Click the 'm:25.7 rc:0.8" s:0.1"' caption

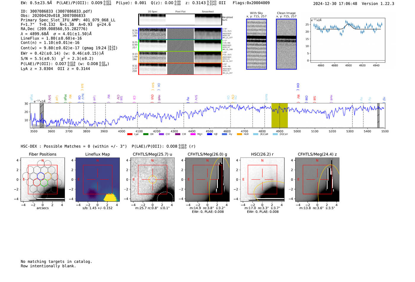click(x=152, y=208)
